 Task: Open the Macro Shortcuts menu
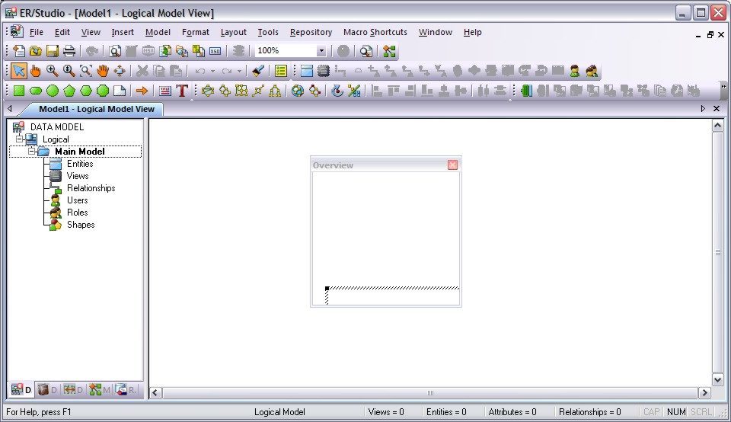[x=375, y=32]
